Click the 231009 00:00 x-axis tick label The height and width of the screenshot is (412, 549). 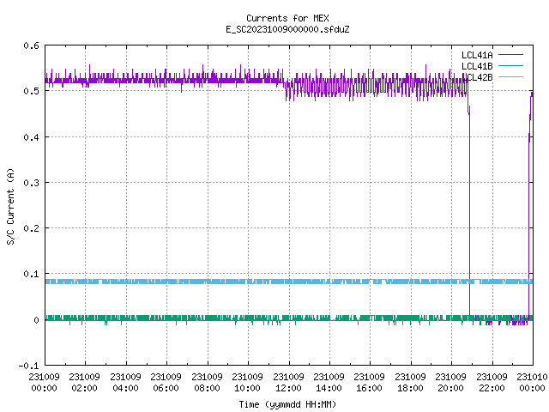point(44,382)
